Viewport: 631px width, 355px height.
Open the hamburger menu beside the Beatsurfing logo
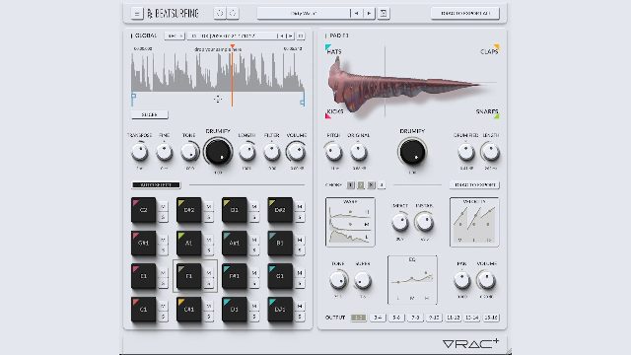137,14
